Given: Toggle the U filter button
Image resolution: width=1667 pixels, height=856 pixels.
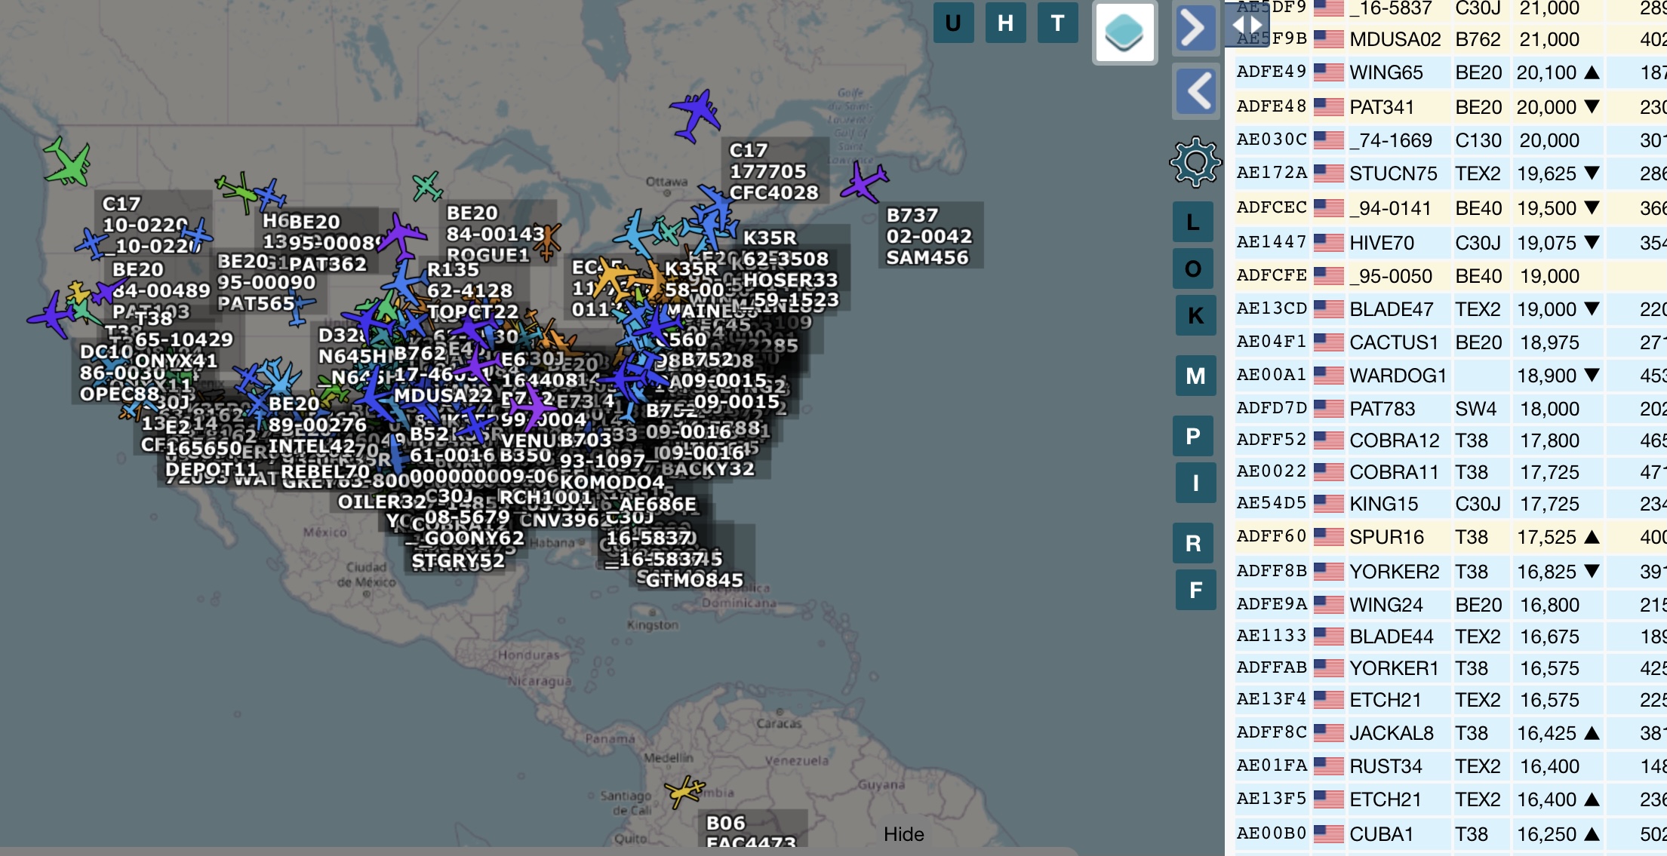Looking at the screenshot, I should tap(953, 23).
